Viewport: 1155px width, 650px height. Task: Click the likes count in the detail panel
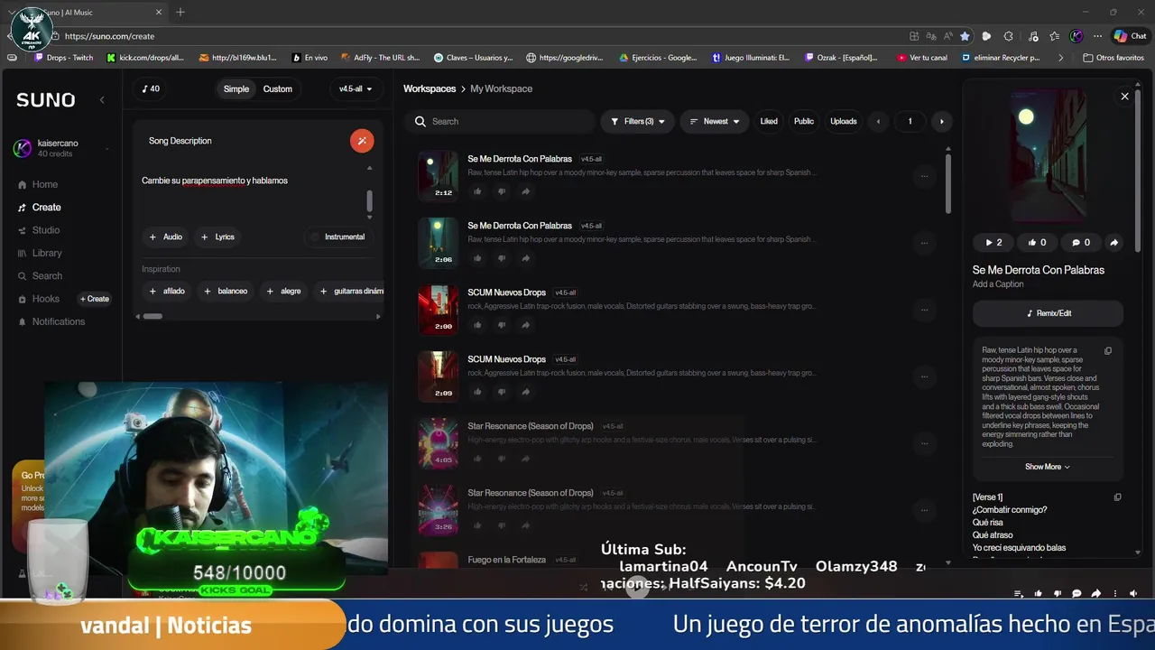1037,242
